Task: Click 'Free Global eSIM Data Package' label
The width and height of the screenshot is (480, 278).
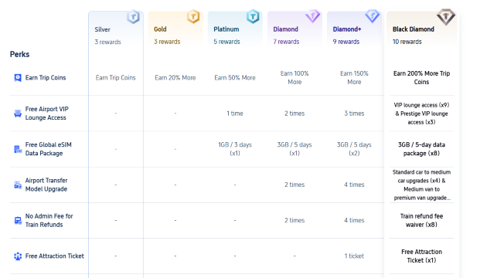Action: click(x=49, y=149)
